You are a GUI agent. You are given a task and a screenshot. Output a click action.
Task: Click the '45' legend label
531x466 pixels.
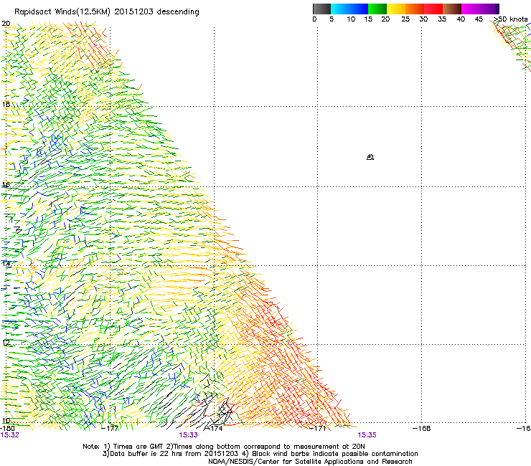(479, 19)
